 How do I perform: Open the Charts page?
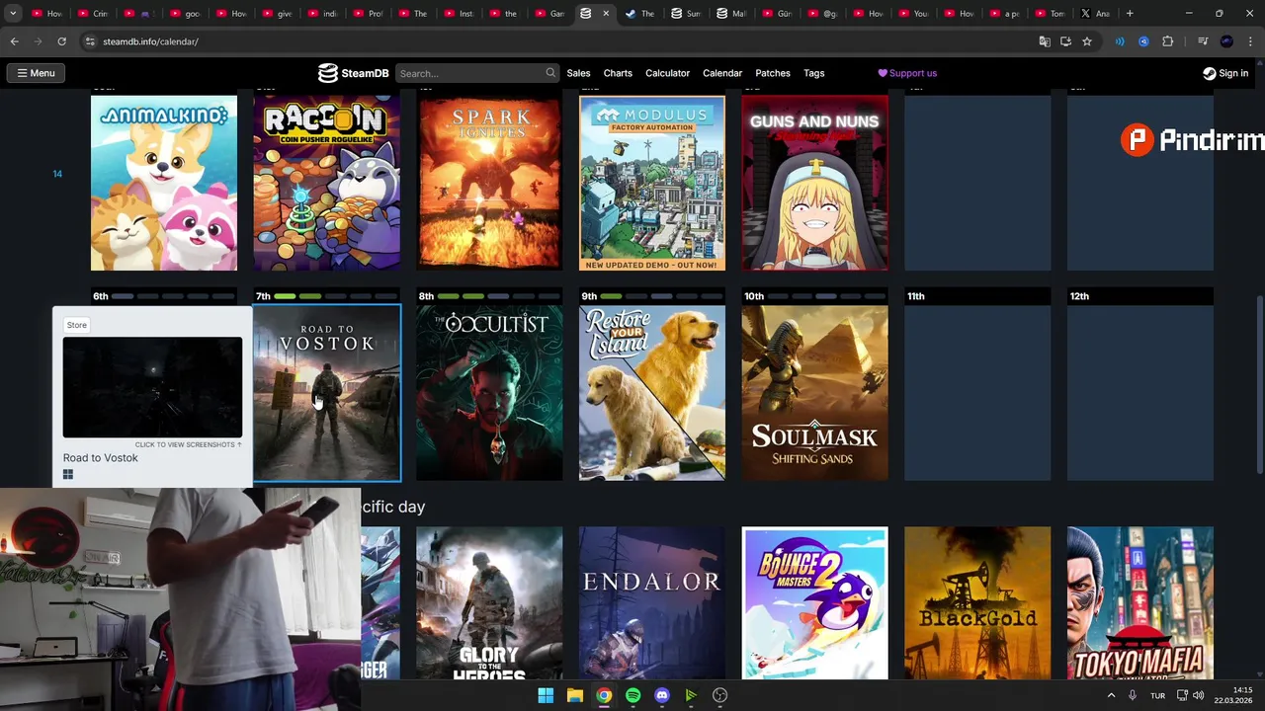click(x=618, y=73)
